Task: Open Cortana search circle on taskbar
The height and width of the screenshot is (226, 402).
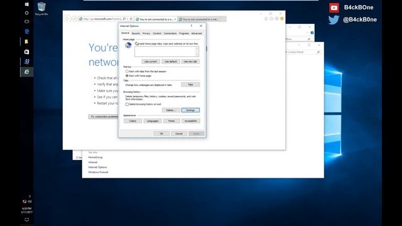Action: point(26,13)
